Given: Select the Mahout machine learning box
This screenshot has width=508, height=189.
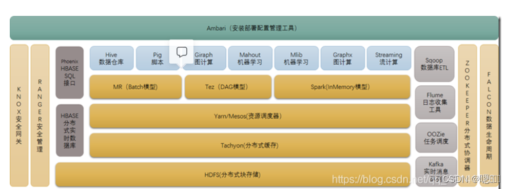Looking at the screenshot, I should coord(250,58).
